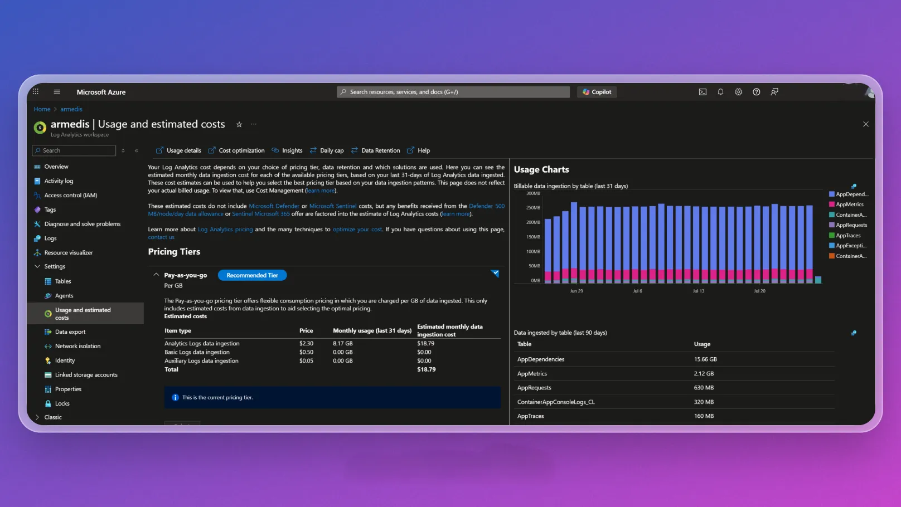
Task: Open Logs in the sidebar
Action: pyautogui.click(x=50, y=238)
